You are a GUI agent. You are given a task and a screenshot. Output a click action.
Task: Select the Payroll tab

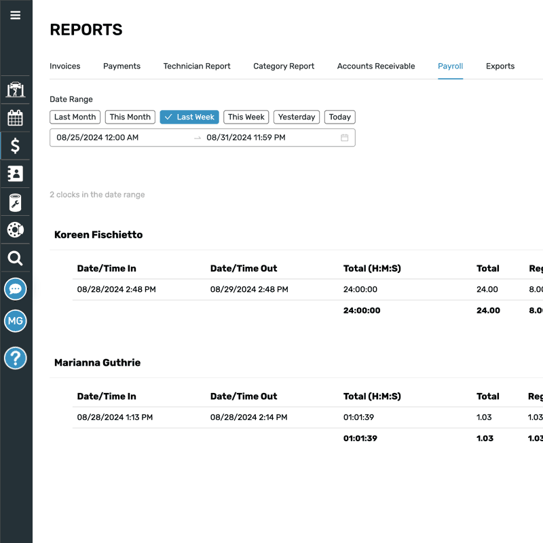click(450, 66)
